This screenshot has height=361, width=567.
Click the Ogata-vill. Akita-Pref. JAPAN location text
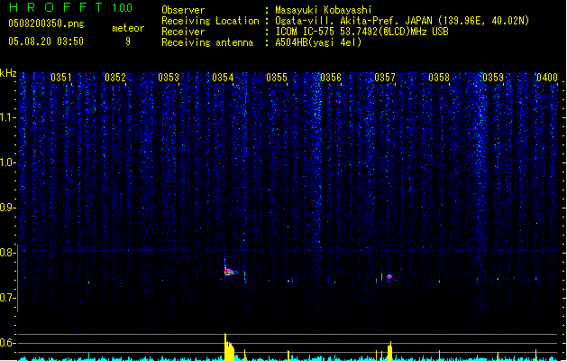point(402,21)
